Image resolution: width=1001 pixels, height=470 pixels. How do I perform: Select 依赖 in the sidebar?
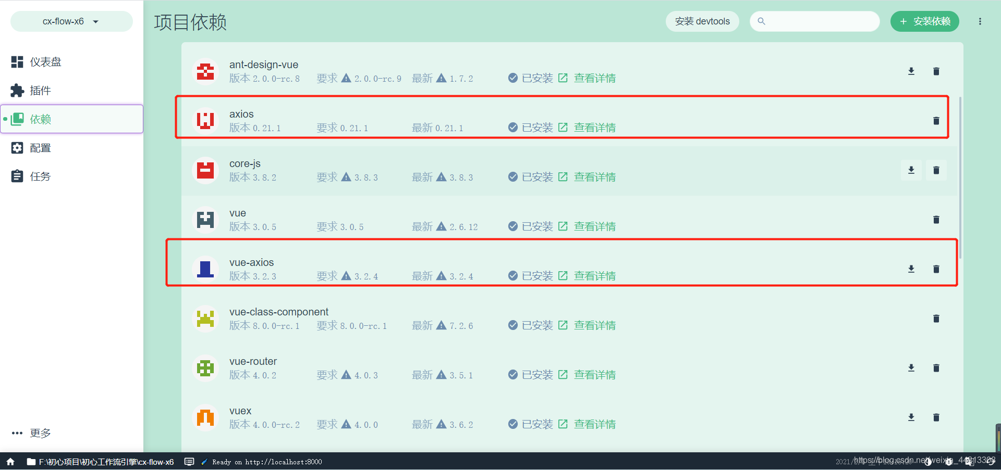(71, 119)
